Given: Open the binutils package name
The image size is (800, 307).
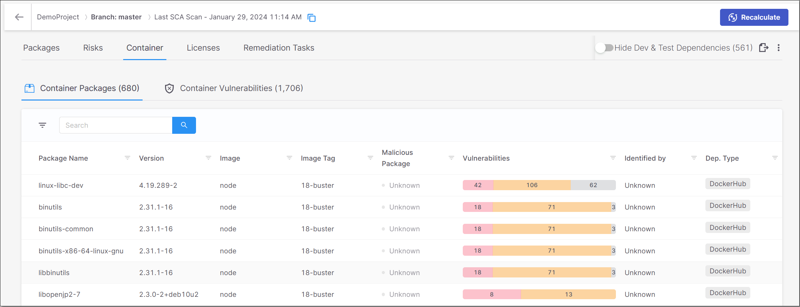Looking at the screenshot, I should [50, 207].
